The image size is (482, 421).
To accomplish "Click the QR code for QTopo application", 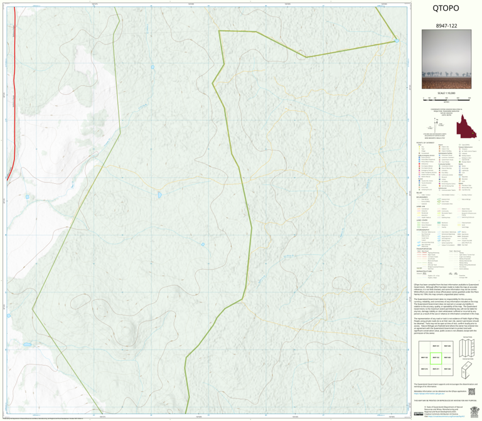I will coord(471,392).
